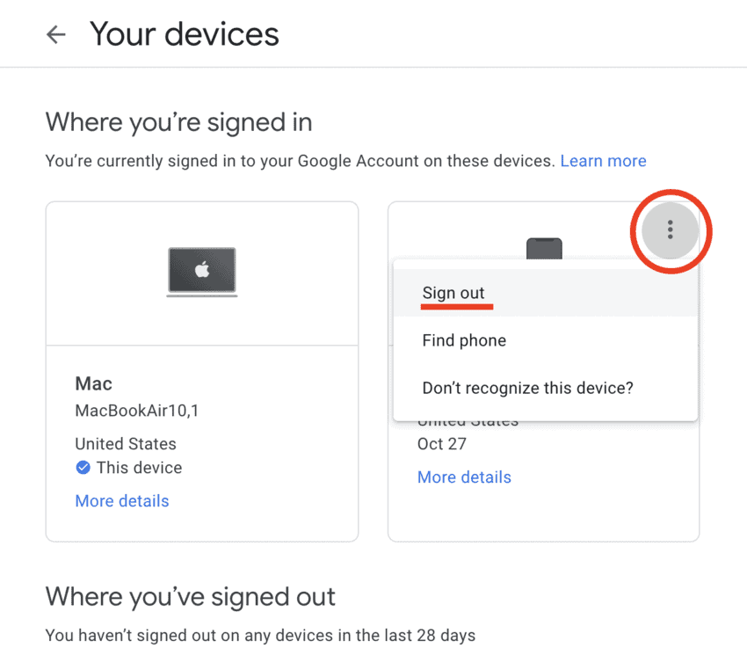Click Don't recognize this device? menu option

(x=526, y=388)
